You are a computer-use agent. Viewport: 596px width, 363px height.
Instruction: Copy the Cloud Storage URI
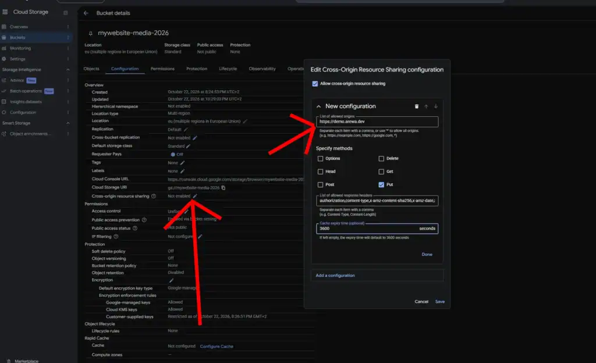pyautogui.click(x=223, y=187)
